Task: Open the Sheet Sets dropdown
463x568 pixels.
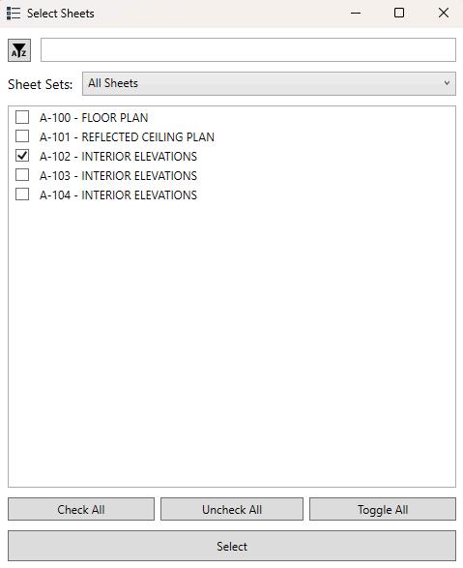Action: coord(269,83)
